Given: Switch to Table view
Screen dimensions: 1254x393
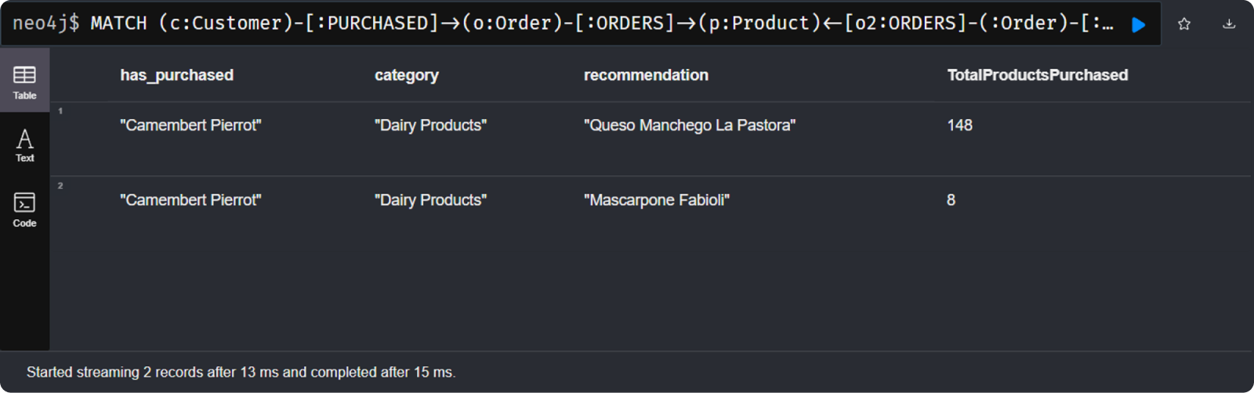Looking at the screenshot, I should tap(24, 81).
